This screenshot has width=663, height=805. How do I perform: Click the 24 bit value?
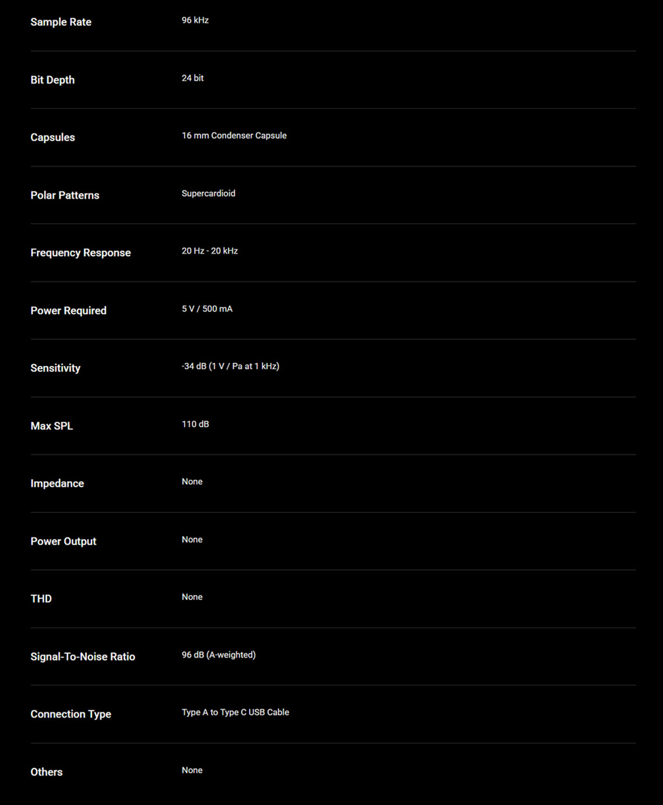pos(193,78)
